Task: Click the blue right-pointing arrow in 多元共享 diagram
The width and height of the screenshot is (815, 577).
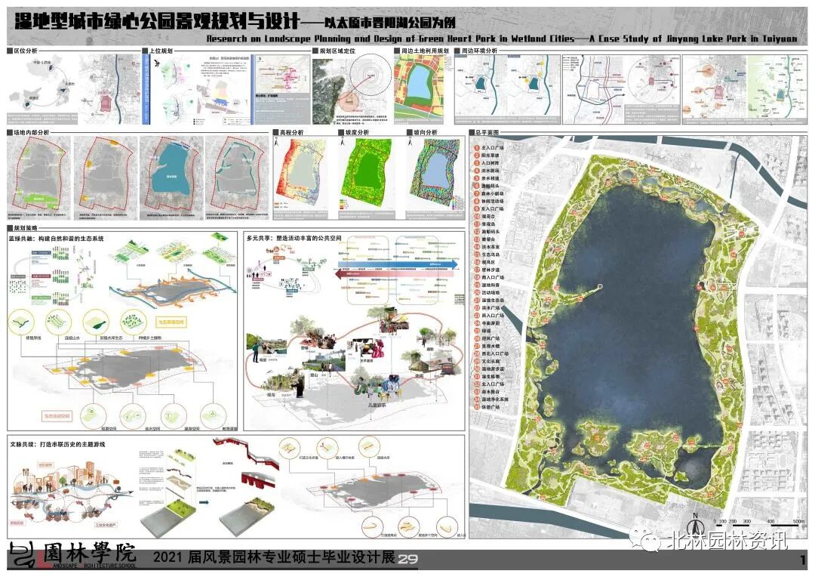Action: (398, 264)
